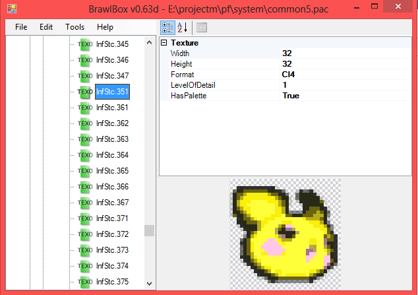
Task: Select the highlighted InfStc.351 node
Action: pos(112,92)
